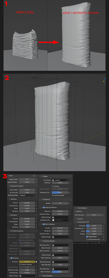Click the animate dot beside Collisions Quality
109x278 pixels.
point(70,203)
